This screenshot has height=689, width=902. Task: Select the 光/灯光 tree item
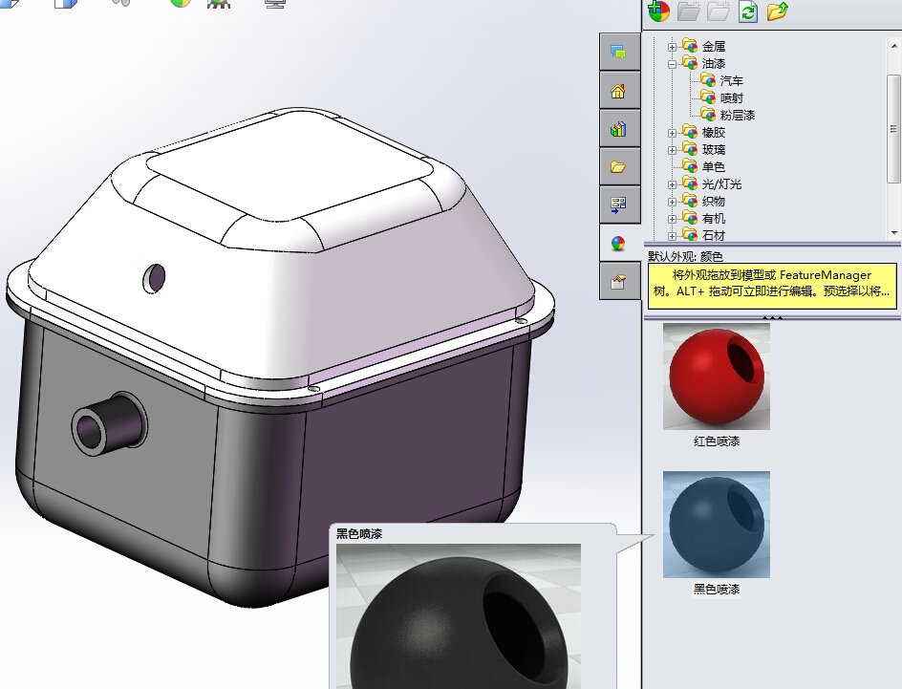(x=721, y=184)
